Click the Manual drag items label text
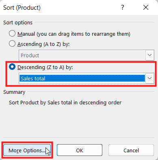 tap(74, 34)
